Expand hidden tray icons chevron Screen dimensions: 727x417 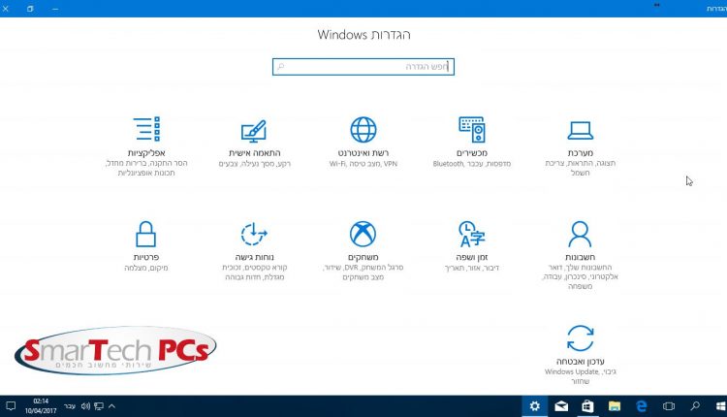click(x=111, y=406)
